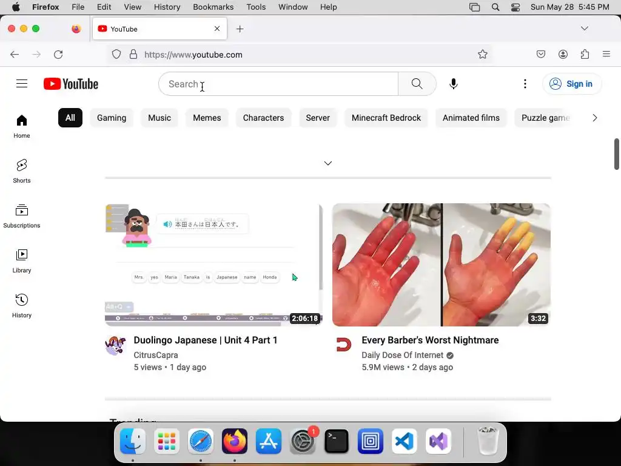This screenshot has height=466, width=621.
Task: Open Safari in the Dock
Action: [x=201, y=441]
